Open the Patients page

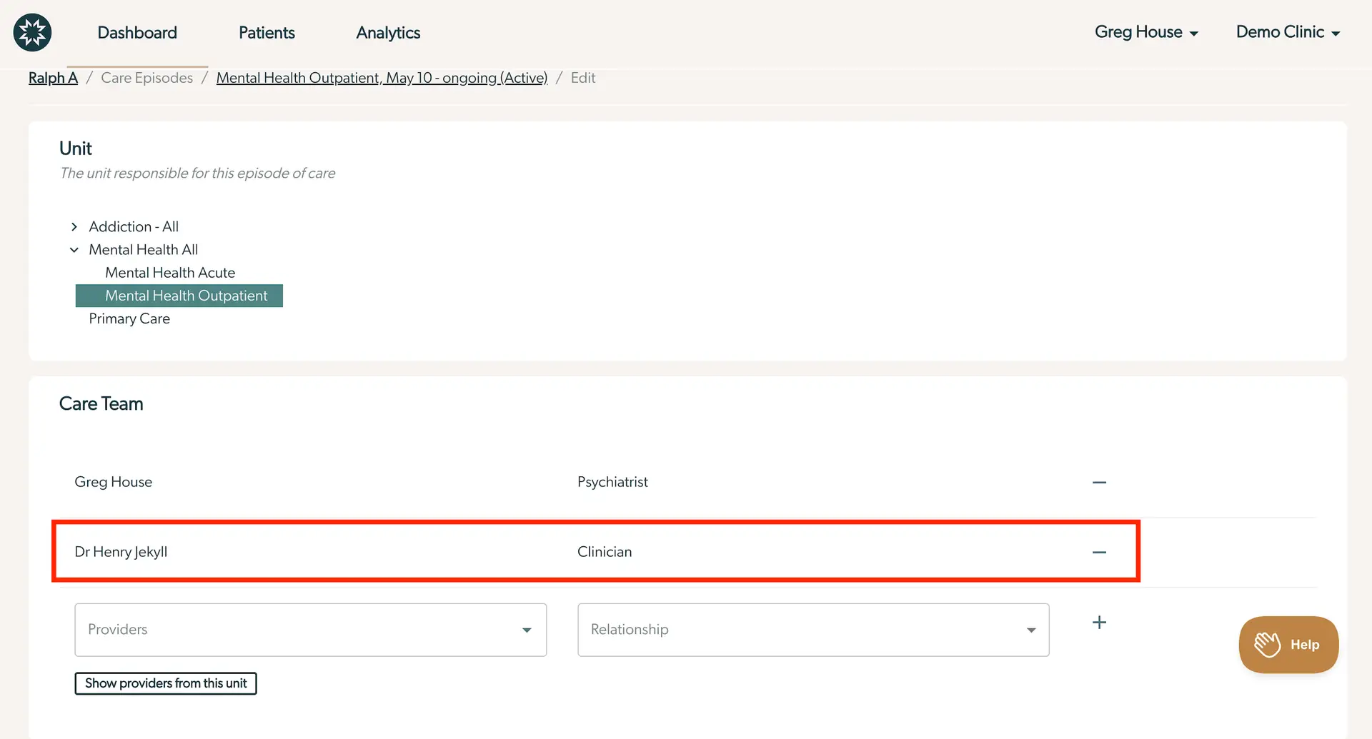pyautogui.click(x=267, y=33)
